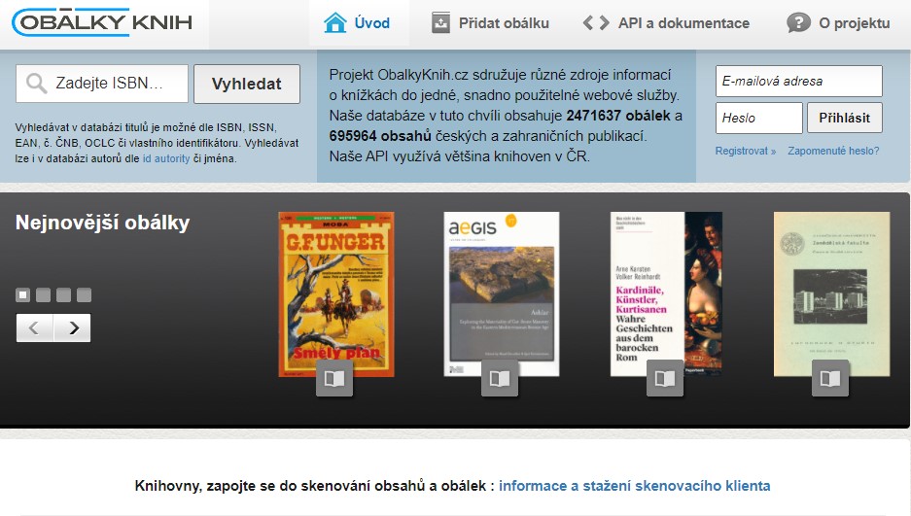Click the upload icon beside Přidat obálku

pyautogui.click(x=440, y=23)
